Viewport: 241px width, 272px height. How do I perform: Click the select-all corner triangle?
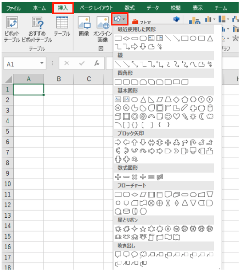pyautogui.click(x=8, y=79)
